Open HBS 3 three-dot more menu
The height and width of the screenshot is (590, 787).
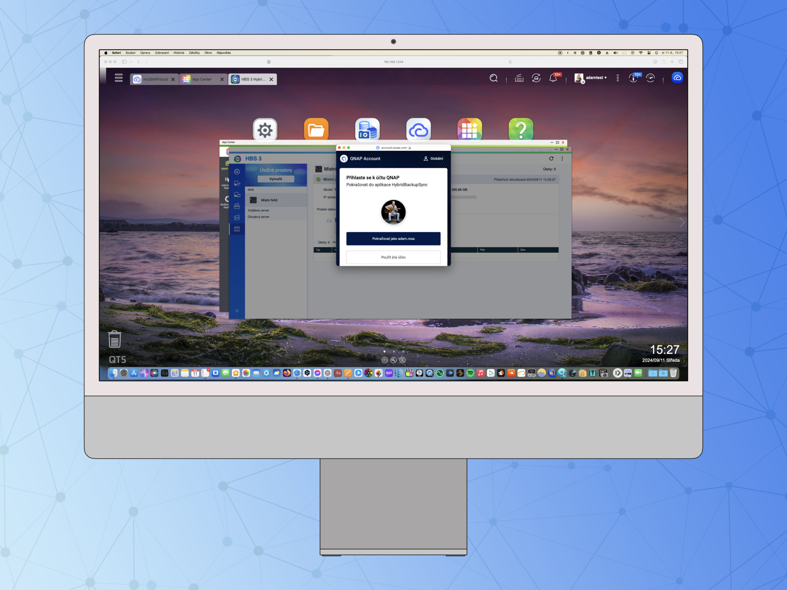pyautogui.click(x=562, y=159)
